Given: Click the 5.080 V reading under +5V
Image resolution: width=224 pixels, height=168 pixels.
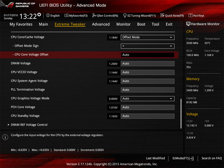Looking at the screenshot, I should coord(209,125).
